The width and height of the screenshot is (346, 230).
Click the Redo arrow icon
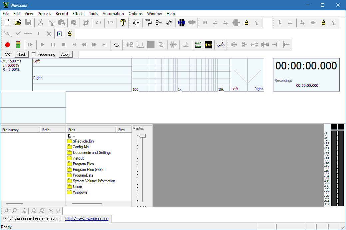(x=111, y=22)
